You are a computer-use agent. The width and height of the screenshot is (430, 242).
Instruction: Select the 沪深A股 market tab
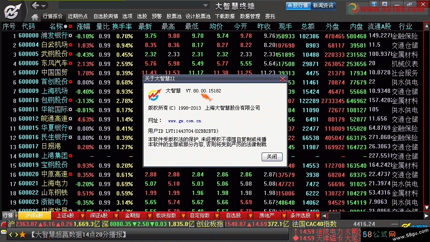click(34, 216)
